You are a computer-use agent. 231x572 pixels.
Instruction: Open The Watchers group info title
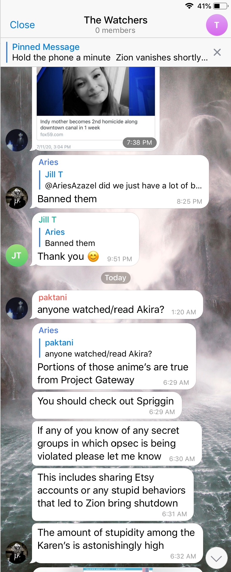click(116, 20)
